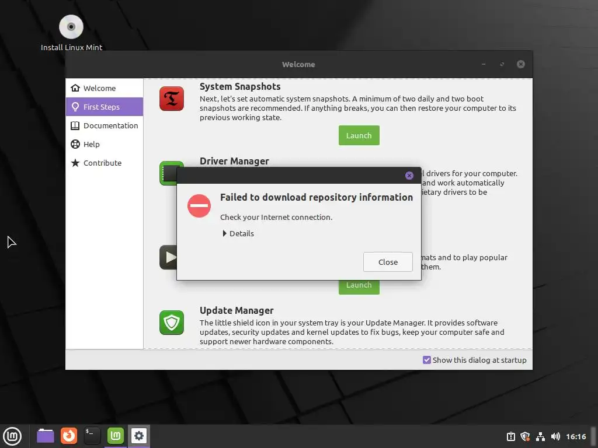Open Update Manager shield in the system tray
Screen dimensions: 598x448
point(525,436)
